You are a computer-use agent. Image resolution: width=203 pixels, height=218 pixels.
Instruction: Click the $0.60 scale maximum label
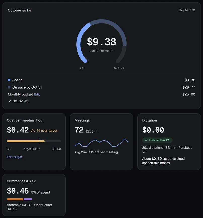(56, 149)
